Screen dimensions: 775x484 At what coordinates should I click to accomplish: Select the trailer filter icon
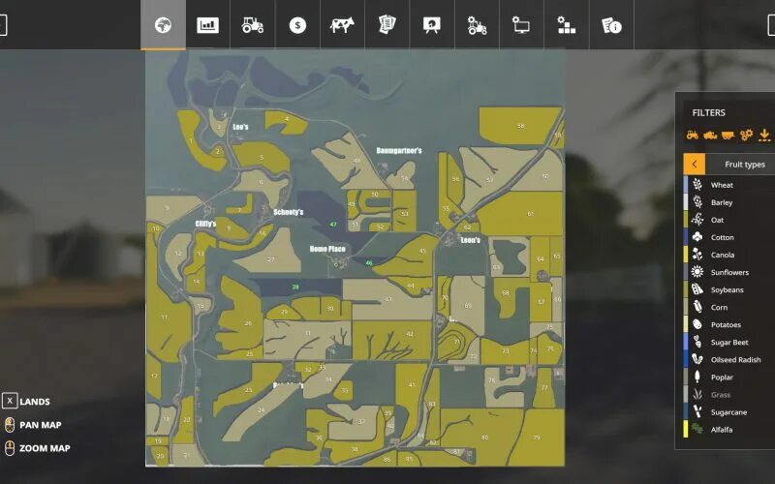tap(728, 135)
